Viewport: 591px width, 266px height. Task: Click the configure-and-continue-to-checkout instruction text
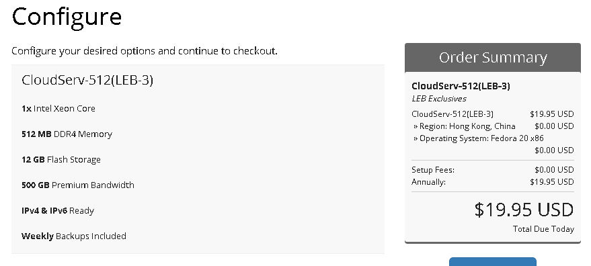pos(145,51)
